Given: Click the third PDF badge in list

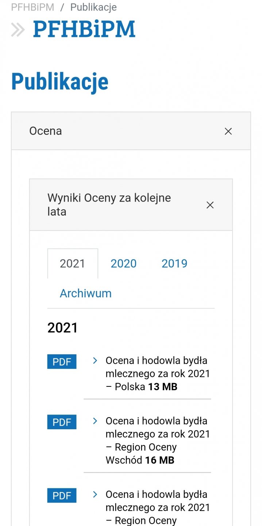Looking at the screenshot, I should point(62,495).
